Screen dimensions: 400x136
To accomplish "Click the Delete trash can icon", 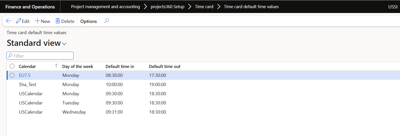I will point(58,21).
